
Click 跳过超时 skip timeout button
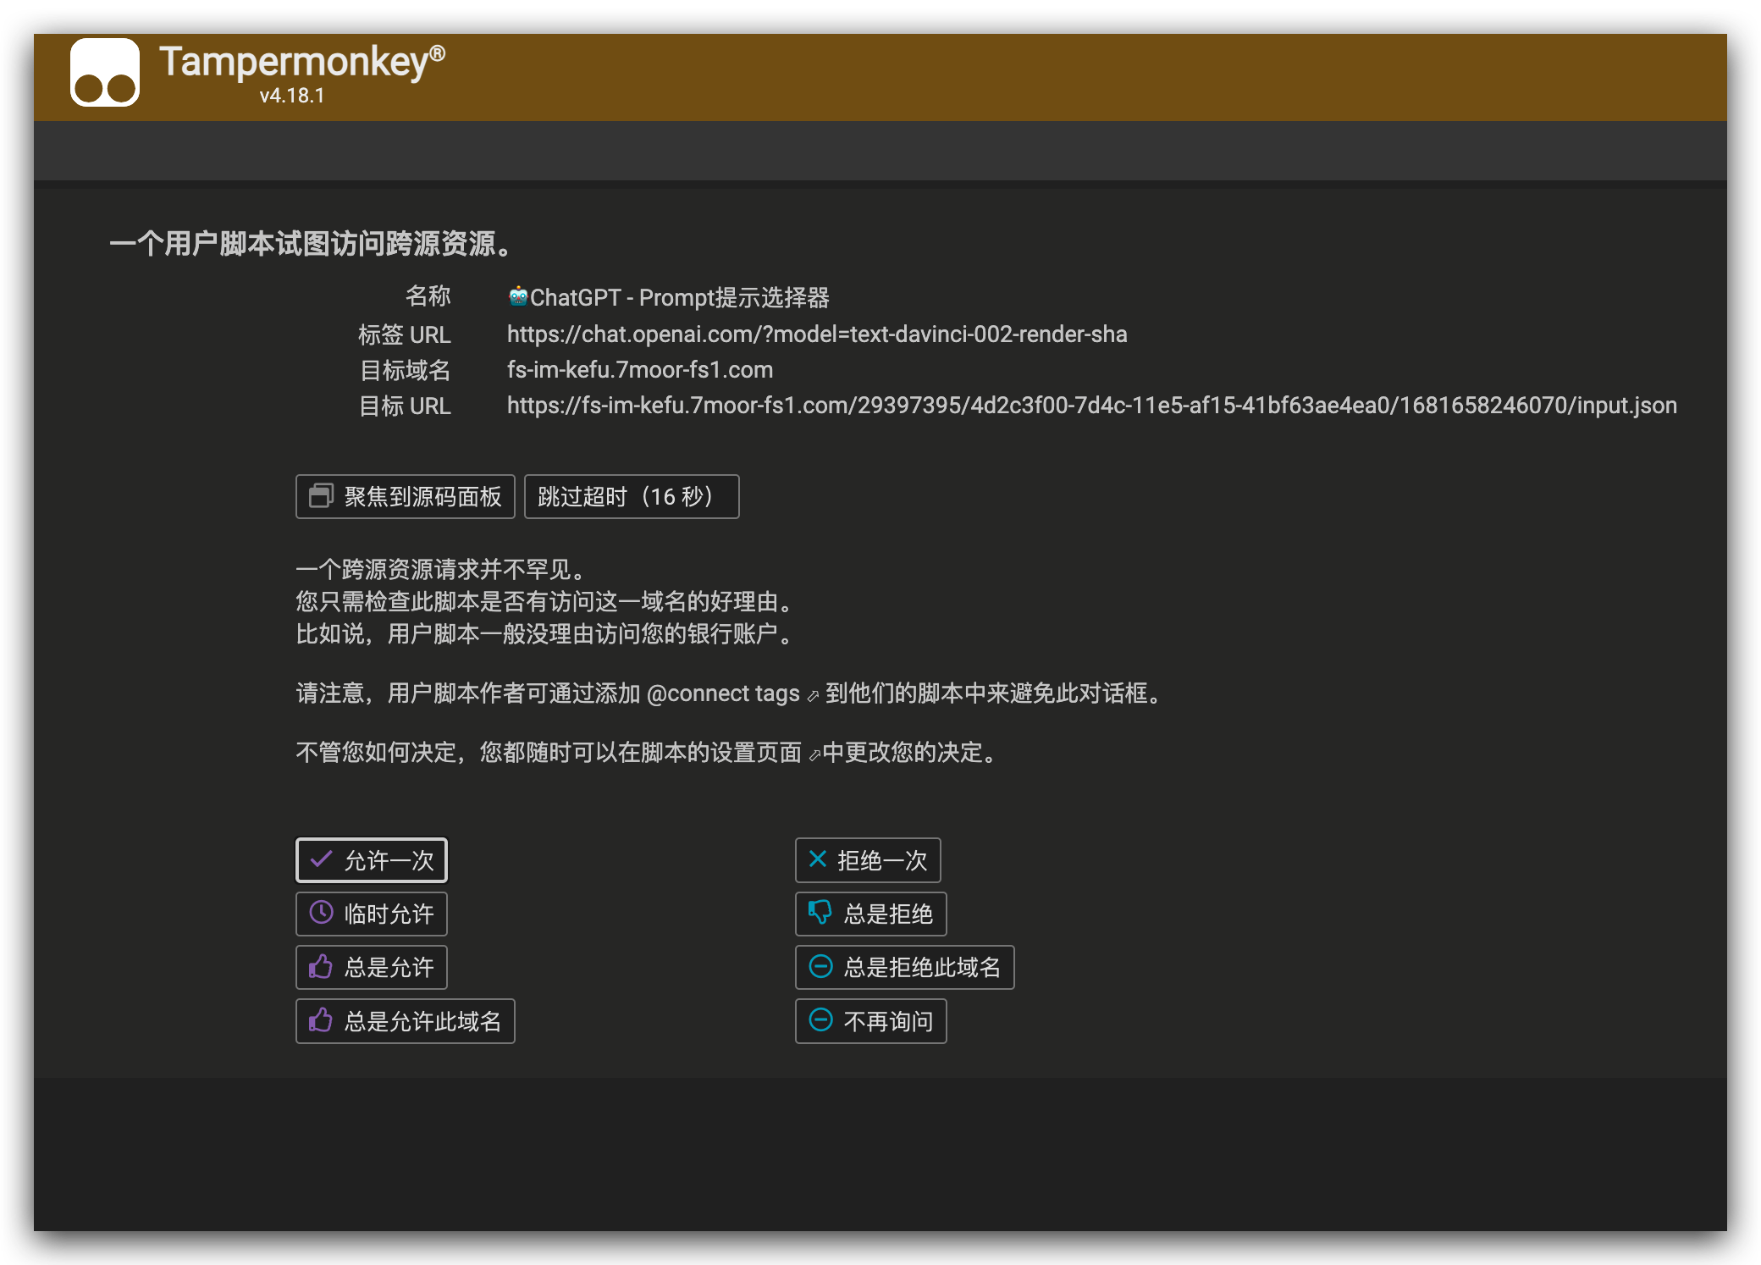point(632,496)
